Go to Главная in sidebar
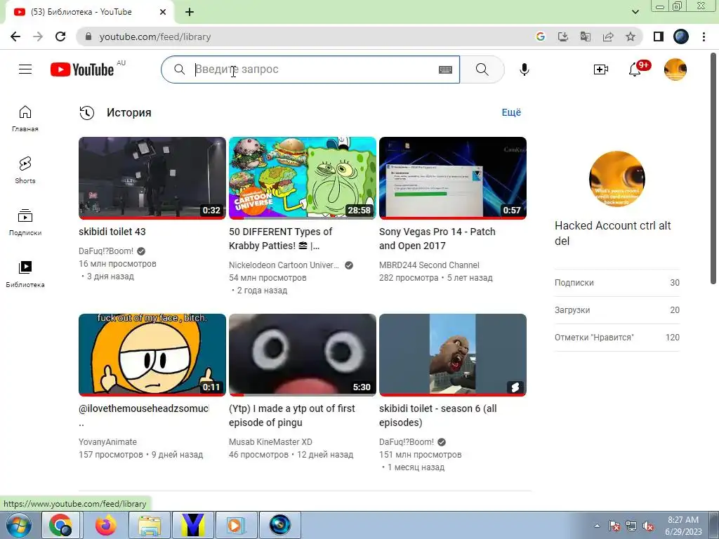Screen dimensions: 719x539 coord(25,119)
